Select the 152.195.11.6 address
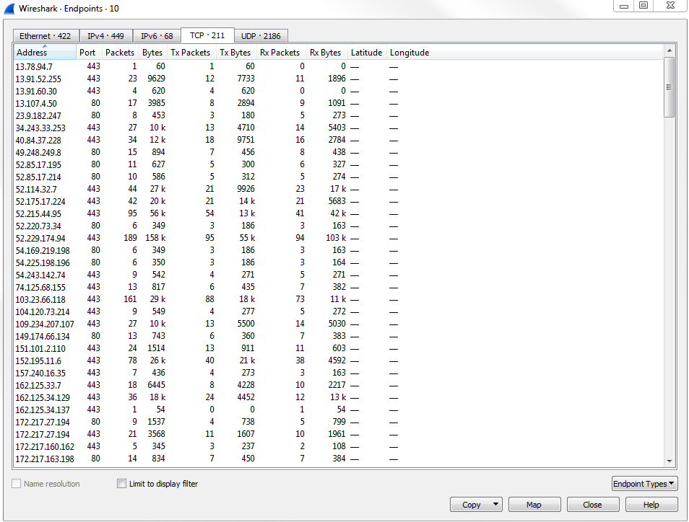This screenshot has height=522, width=689. pos(38,361)
